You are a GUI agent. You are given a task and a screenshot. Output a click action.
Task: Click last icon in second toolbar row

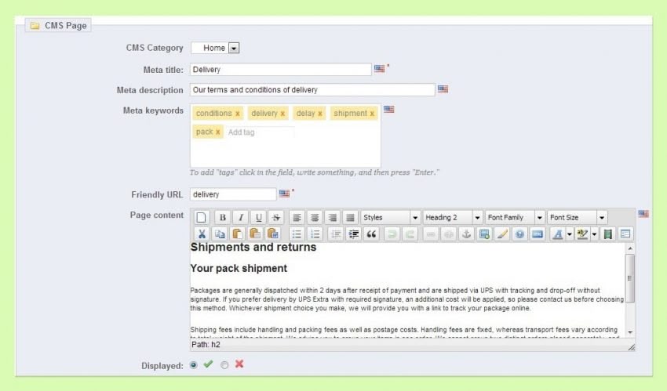625,234
